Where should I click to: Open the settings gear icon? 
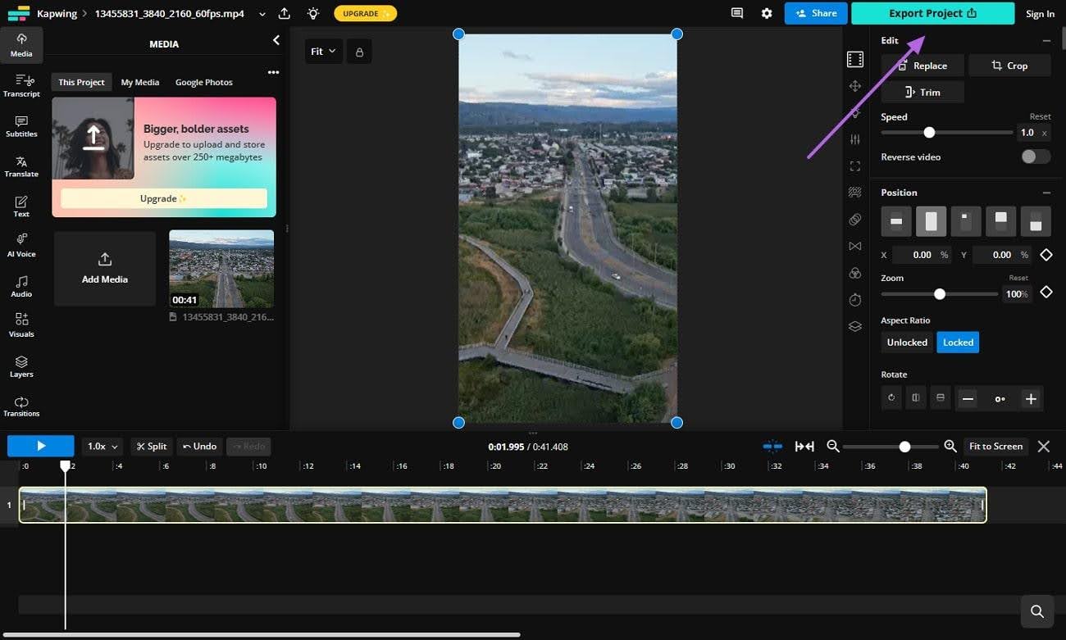click(767, 13)
